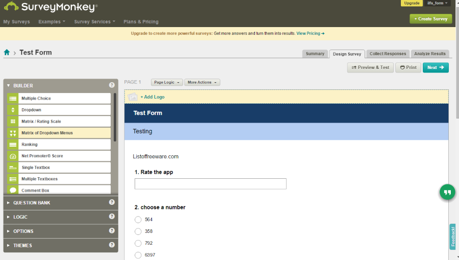Screen dimensions: 459x260
Task: Click the Dropdown question type icon
Action: [x=13, y=110]
